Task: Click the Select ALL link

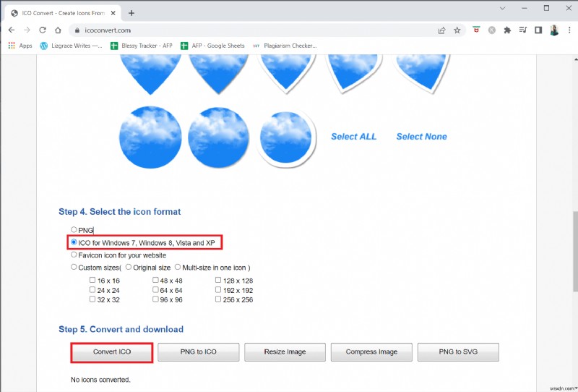Action: (x=353, y=137)
